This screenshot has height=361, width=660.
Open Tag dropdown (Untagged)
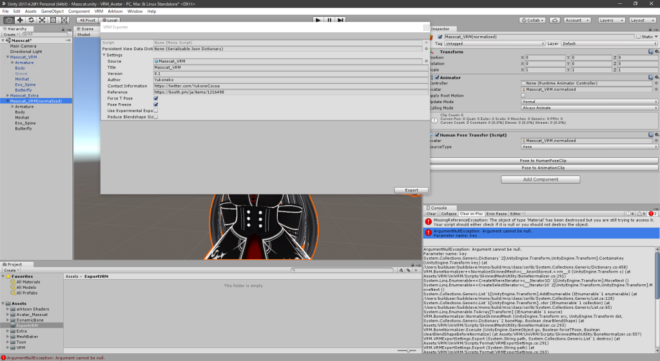click(x=494, y=43)
